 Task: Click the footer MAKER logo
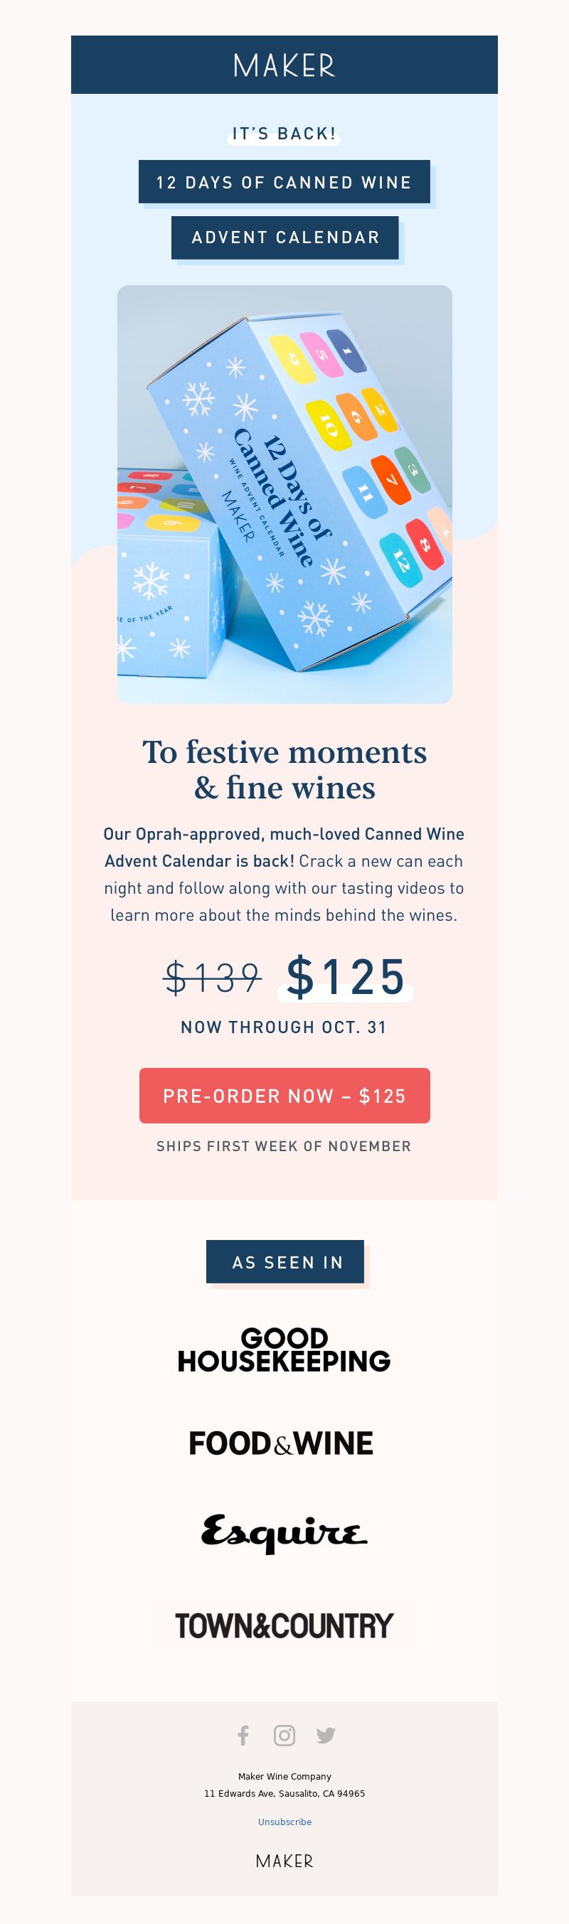pos(284,1861)
